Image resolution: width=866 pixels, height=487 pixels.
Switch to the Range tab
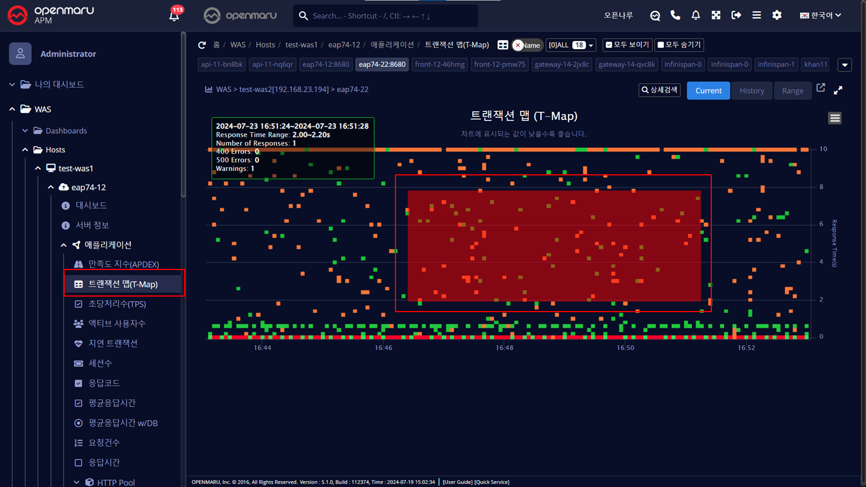792,91
